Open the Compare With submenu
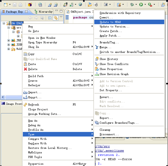Viewport: 168px width, 166px height. 58,139
